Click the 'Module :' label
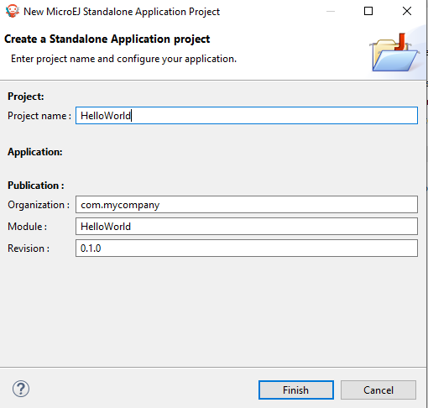This screenshot has width=428, height=408. tap(27, 227)
